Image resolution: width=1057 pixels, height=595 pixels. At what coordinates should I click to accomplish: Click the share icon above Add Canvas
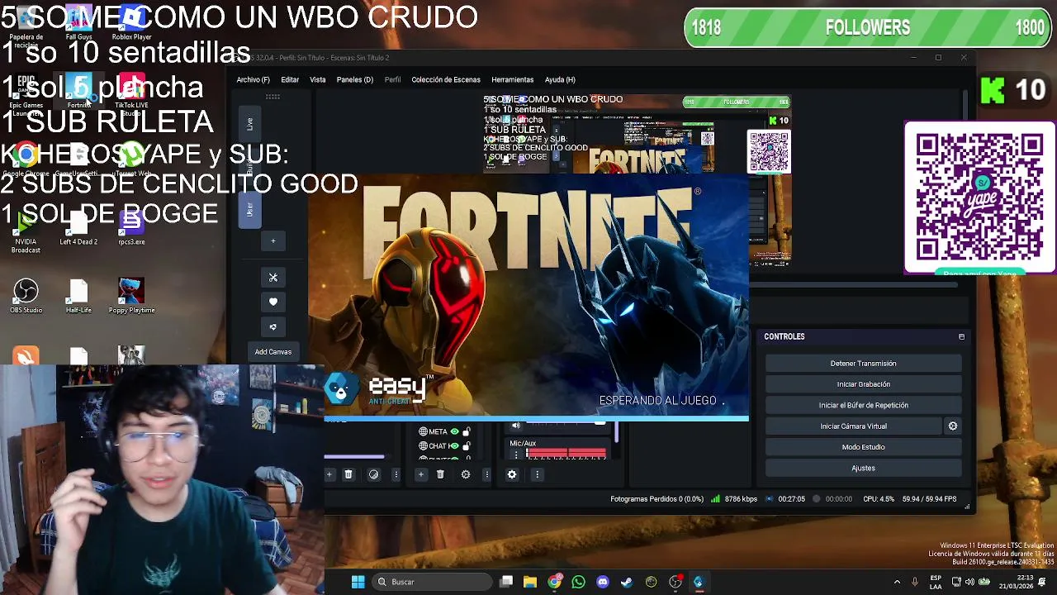(273, 326)
